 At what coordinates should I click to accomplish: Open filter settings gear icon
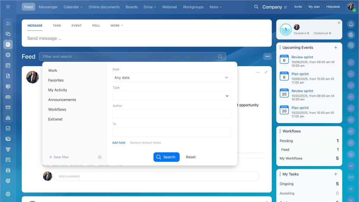click(x=100, y=157)
